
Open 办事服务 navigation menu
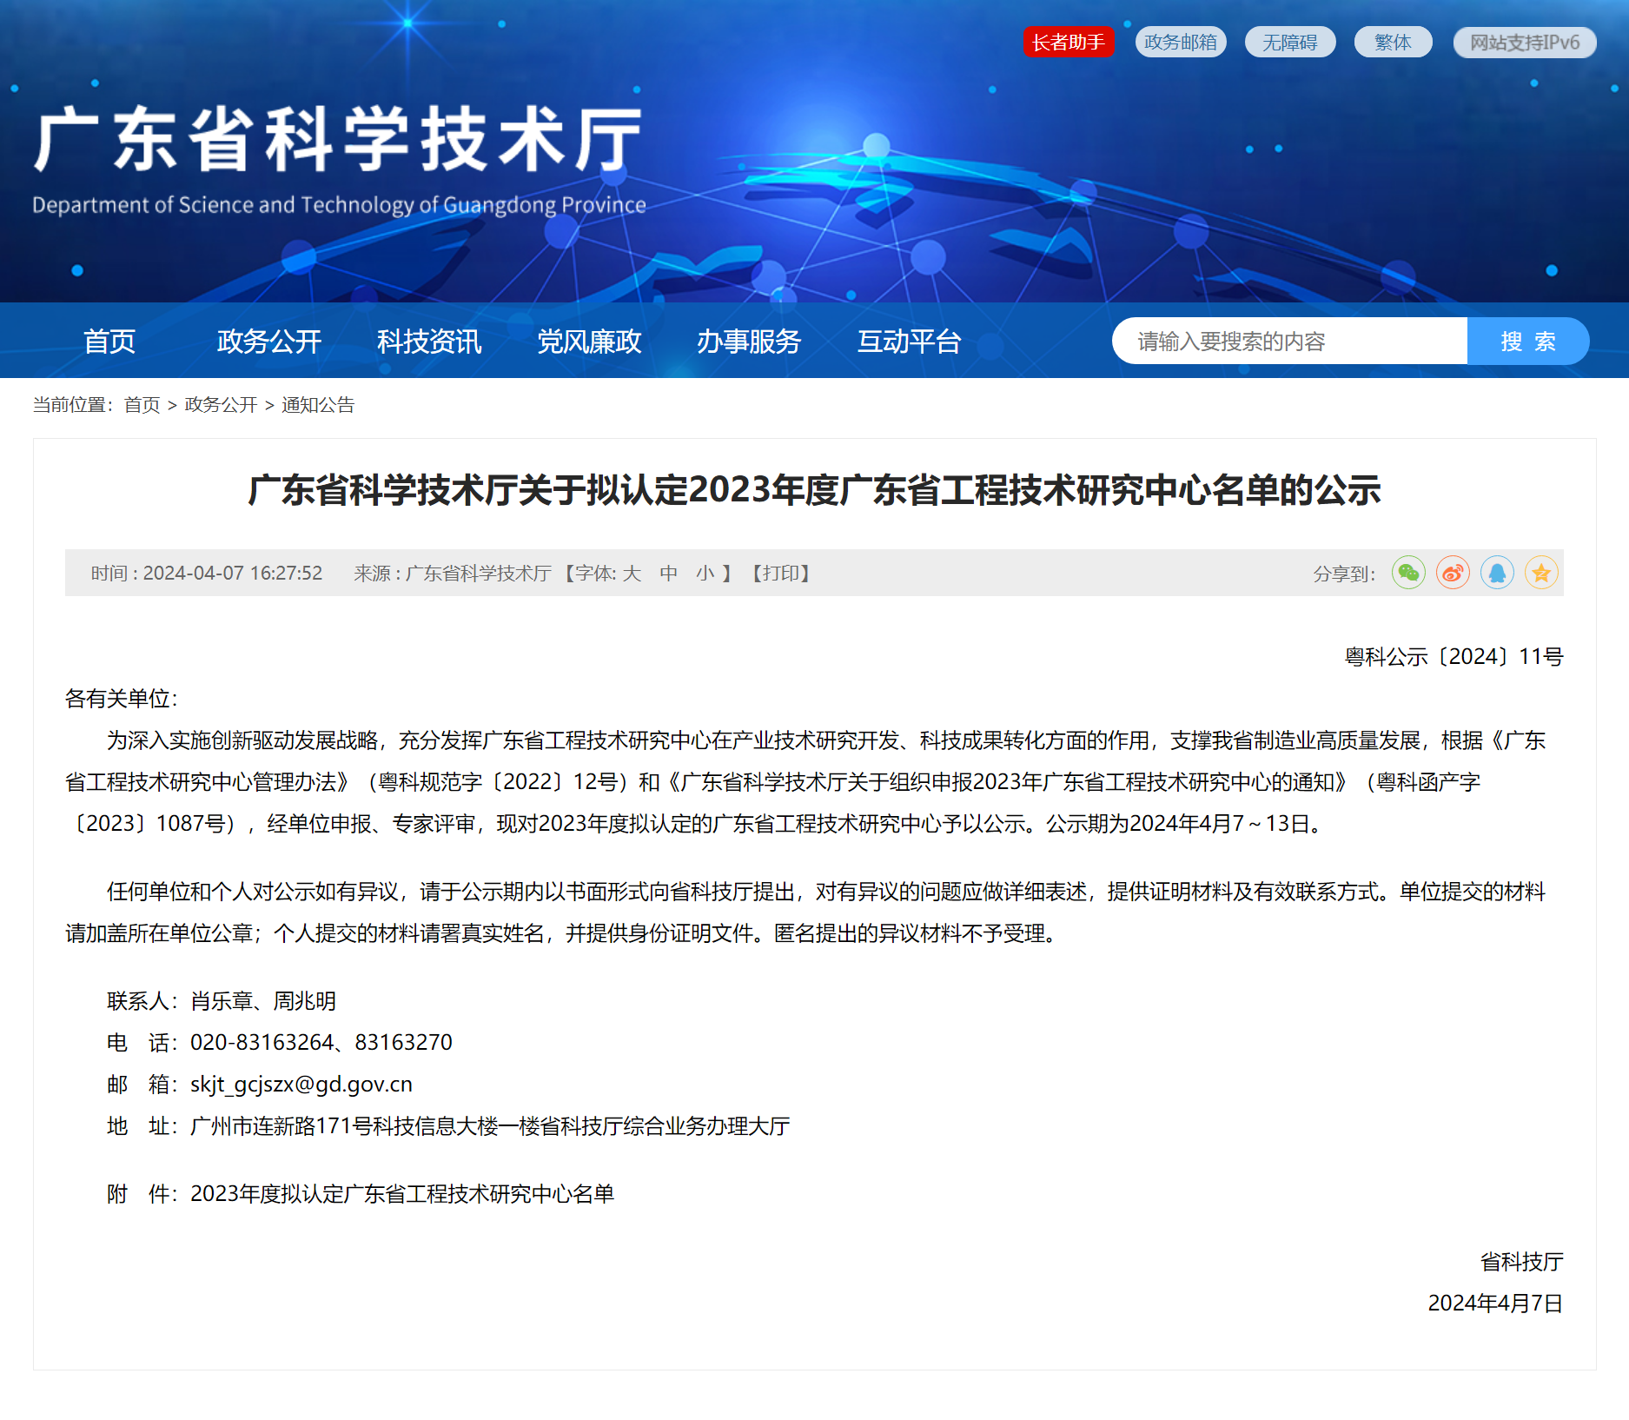pyautogui.click(x=749, y=341)
